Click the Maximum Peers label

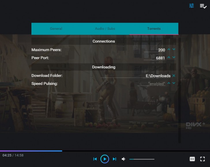tap(46, 50)
